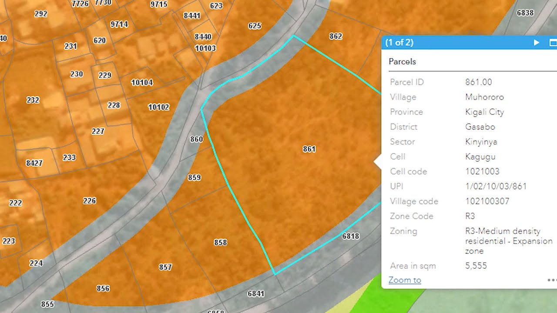This screenshot has height=313, width=557.
Task: Select parcel 229 on the map
Action: 105,75
